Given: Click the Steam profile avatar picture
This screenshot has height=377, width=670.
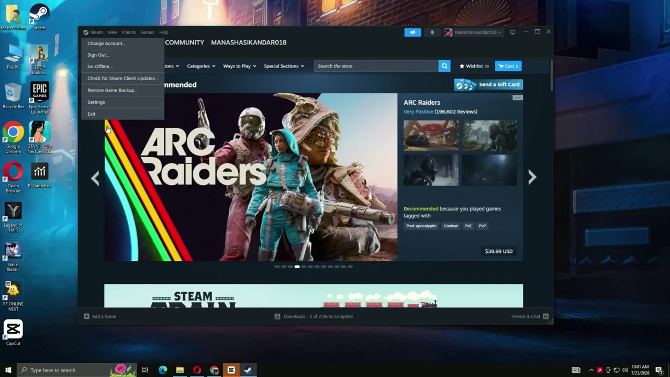Looking at the screenshot, I should coord(448,32).
